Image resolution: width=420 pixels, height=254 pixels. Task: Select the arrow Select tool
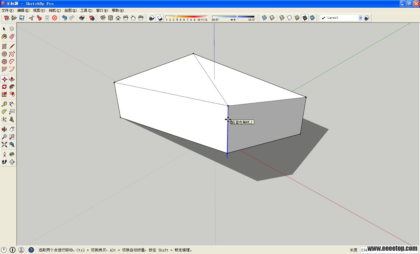coord(4,29)
